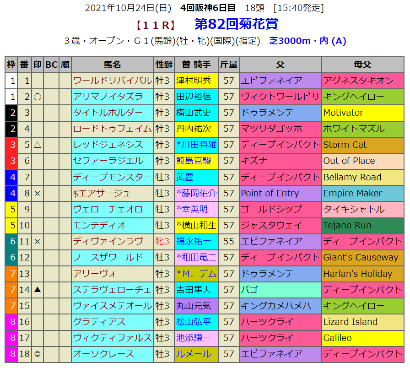Select jockey 横山武史
Screen dimensions: 410x368
(194, 113)
